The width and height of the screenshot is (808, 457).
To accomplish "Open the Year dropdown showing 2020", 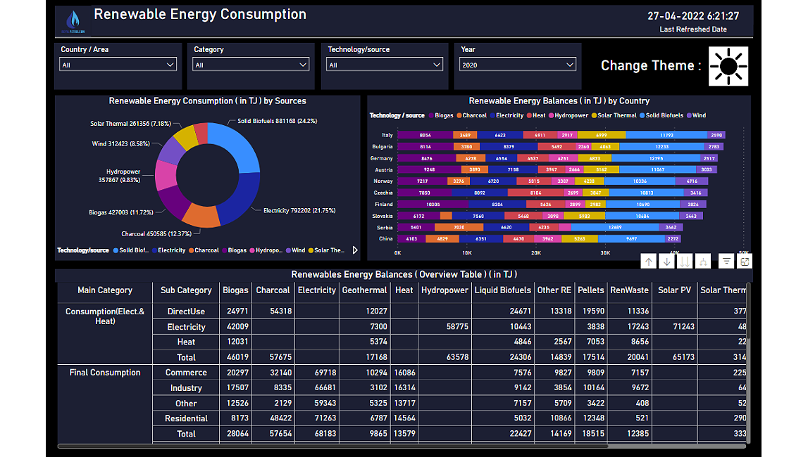I will (518, 65).
